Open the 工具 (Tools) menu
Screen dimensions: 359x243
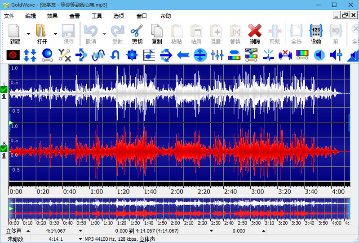pyautogui.click(x=97, y=16)
